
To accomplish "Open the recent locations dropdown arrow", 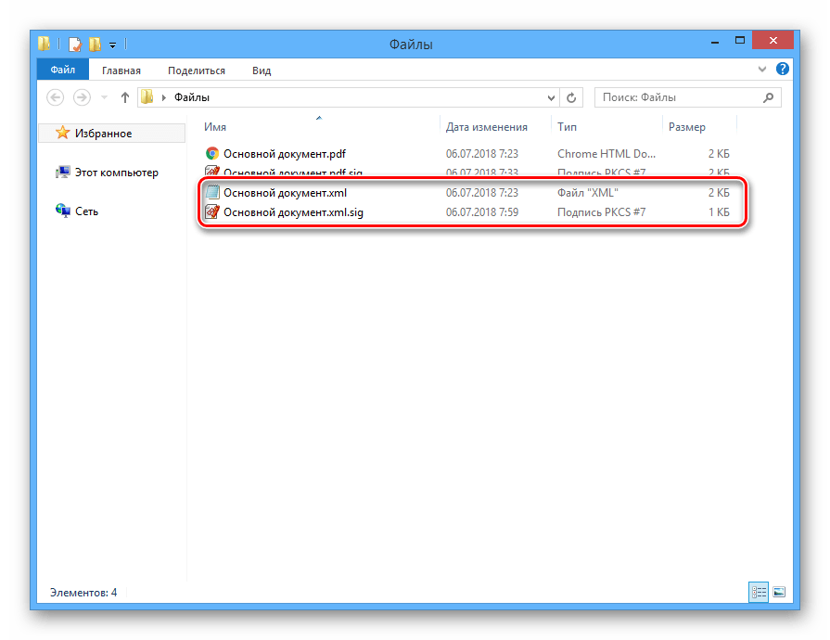I will (103, 97).
